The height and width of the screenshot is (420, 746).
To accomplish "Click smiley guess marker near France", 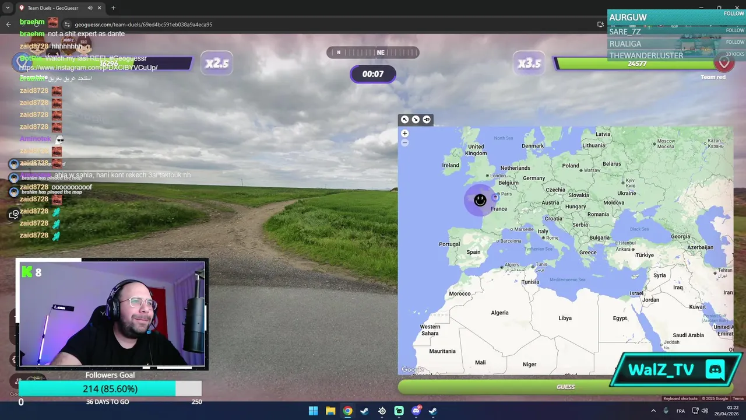I will click(480, 200).
